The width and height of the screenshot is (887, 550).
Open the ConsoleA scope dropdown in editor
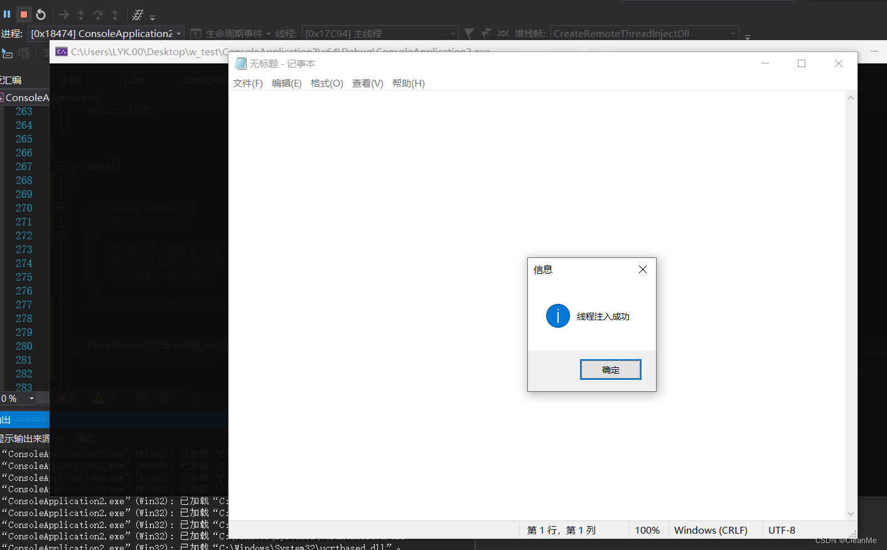click(25, 97)
